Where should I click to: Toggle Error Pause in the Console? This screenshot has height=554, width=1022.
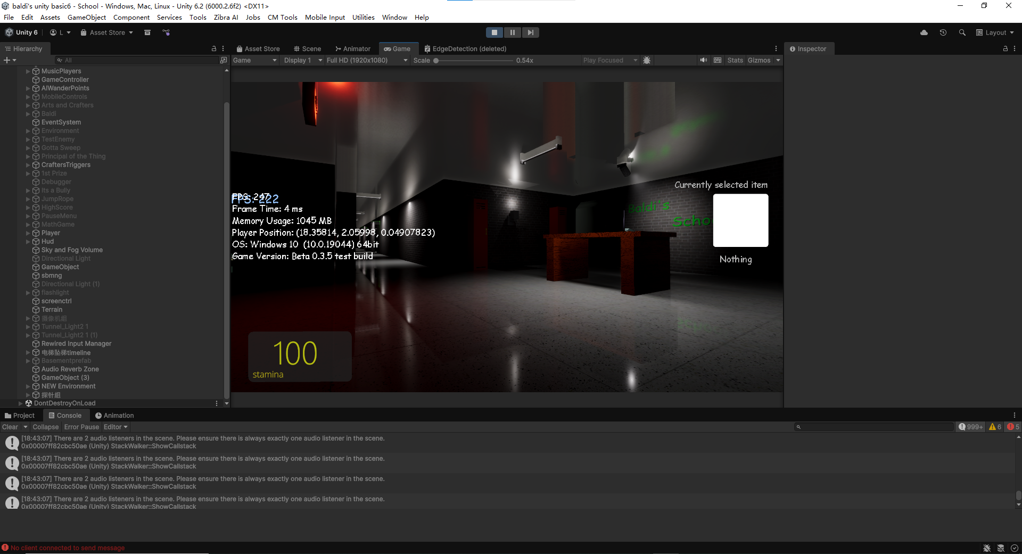coord(81,427)
